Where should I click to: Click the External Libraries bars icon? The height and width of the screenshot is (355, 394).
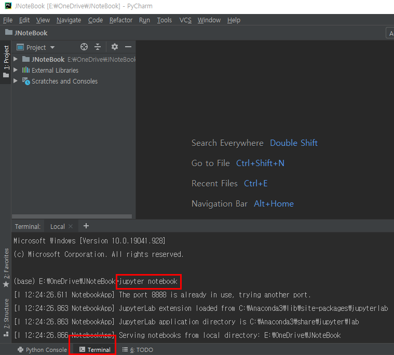pyautogui.click(x=25, y=70)
